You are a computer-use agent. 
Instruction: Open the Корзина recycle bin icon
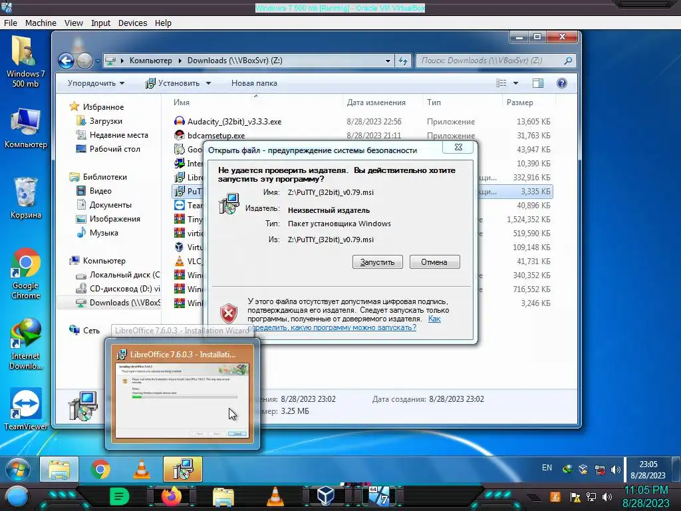click(x=25, y=198)
